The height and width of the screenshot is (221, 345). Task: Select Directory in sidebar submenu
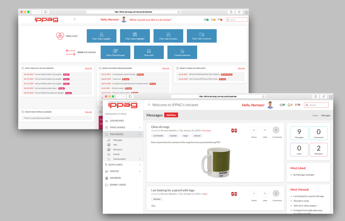point(118,150)
